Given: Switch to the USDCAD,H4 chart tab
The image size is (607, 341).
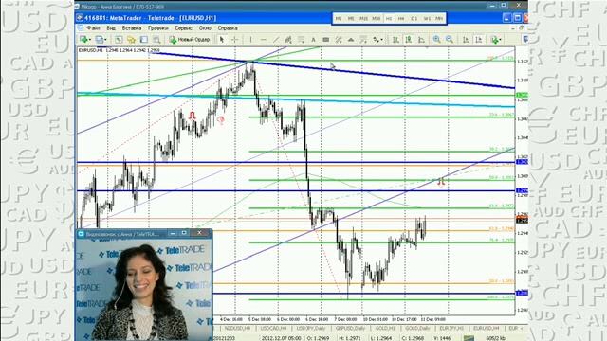Looking at the screenshot, I should coord(273,329).
